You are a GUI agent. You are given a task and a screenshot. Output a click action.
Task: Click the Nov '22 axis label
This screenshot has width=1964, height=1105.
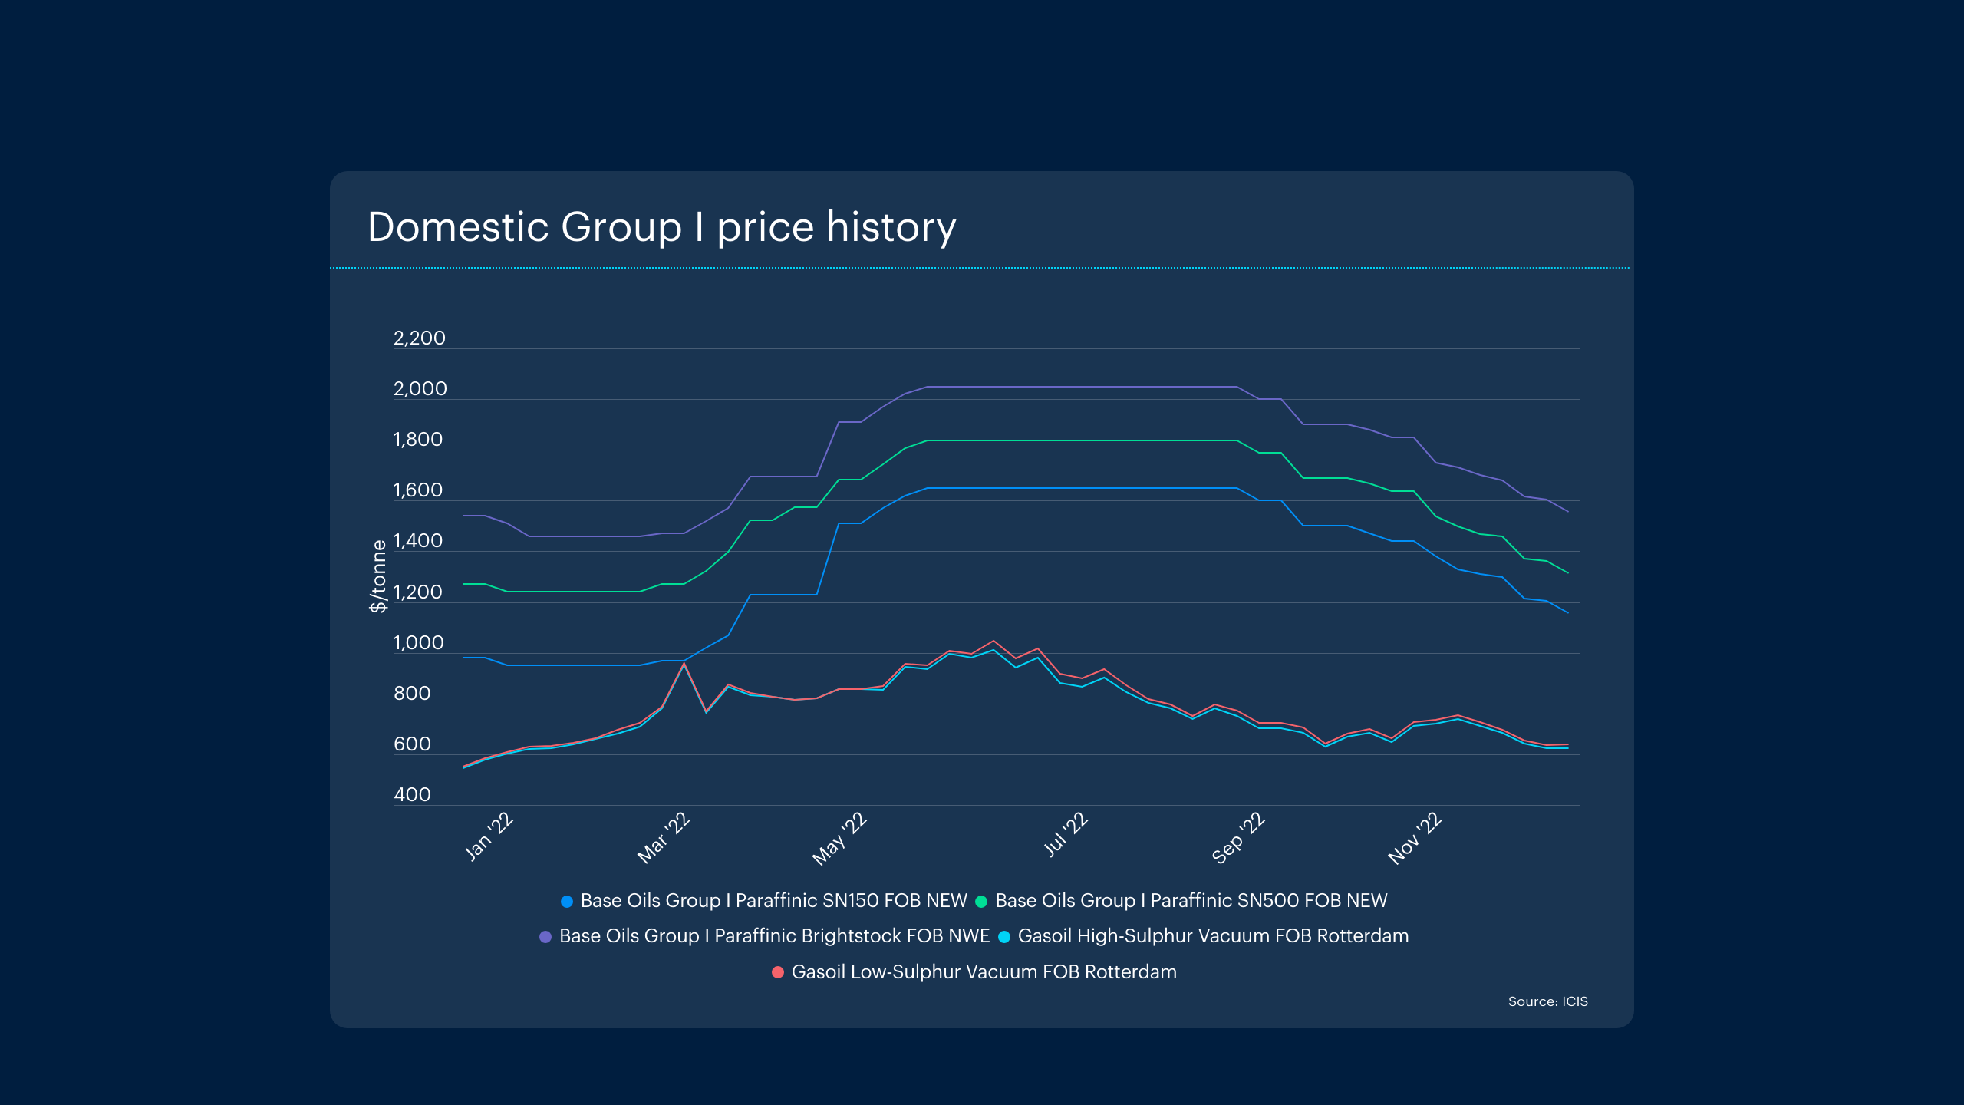tap(1415, 838)
